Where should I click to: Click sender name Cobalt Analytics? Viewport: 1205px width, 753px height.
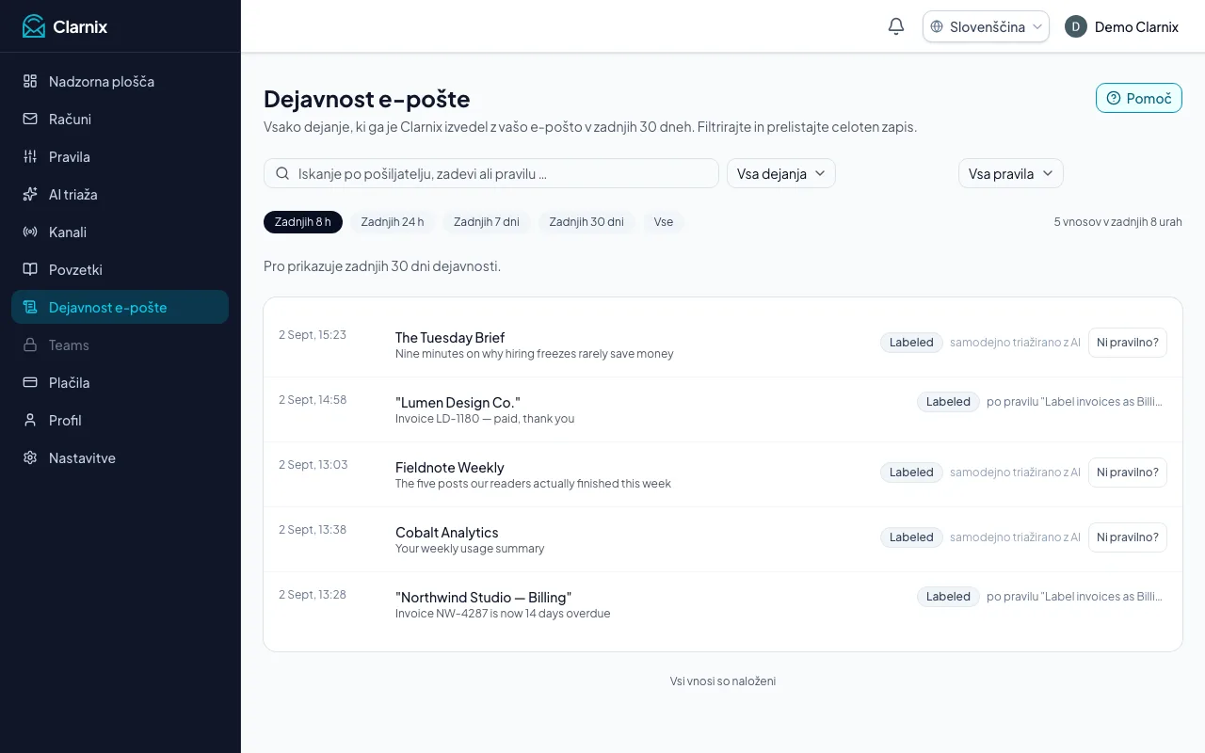coord(447,532)
